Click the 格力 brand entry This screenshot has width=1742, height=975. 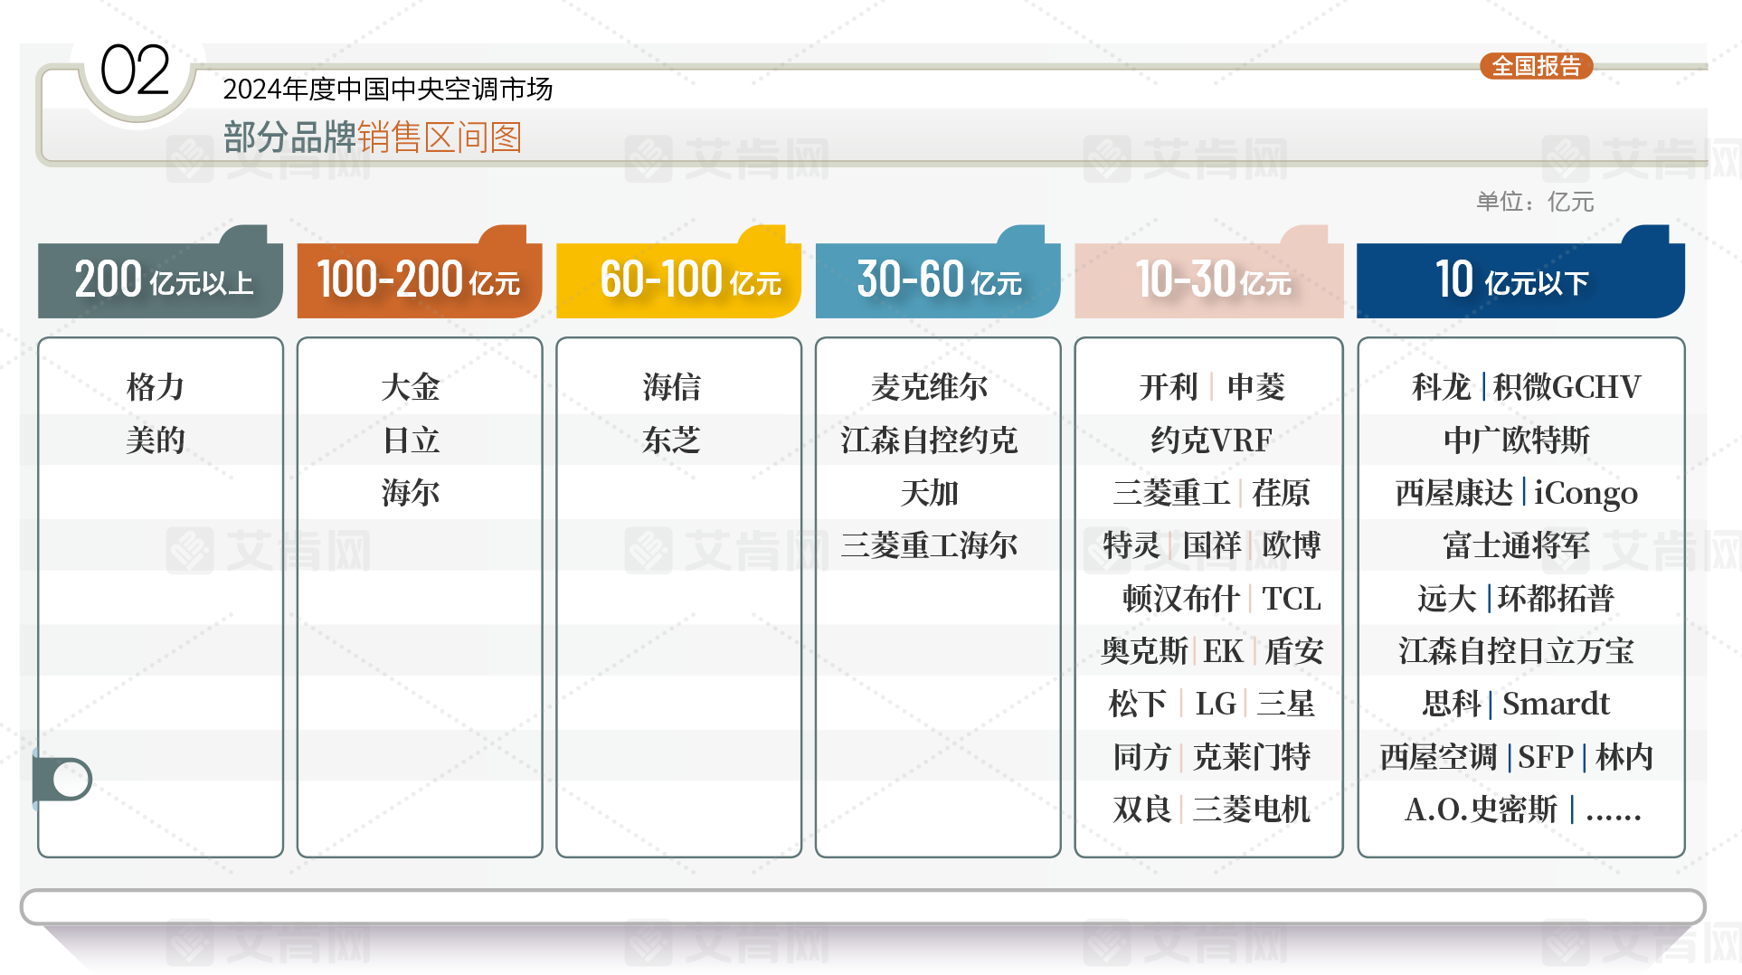(x=156, y=387)
